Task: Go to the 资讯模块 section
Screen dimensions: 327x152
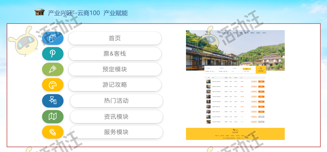Action: click(116, 116)
